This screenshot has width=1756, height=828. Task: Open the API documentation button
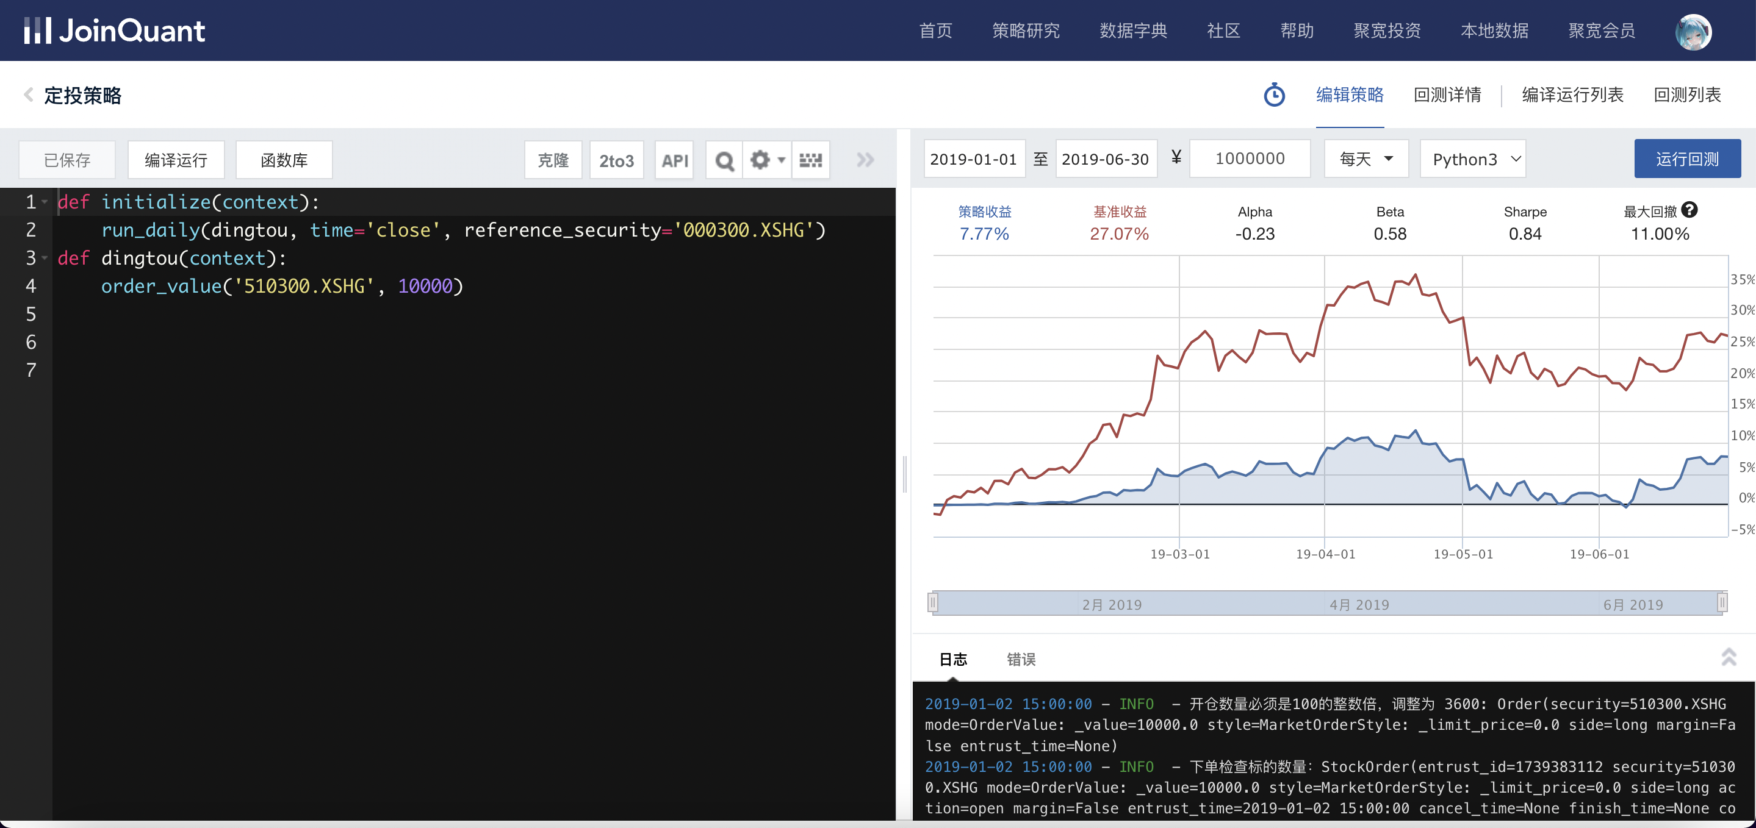(x=674, y=160)
